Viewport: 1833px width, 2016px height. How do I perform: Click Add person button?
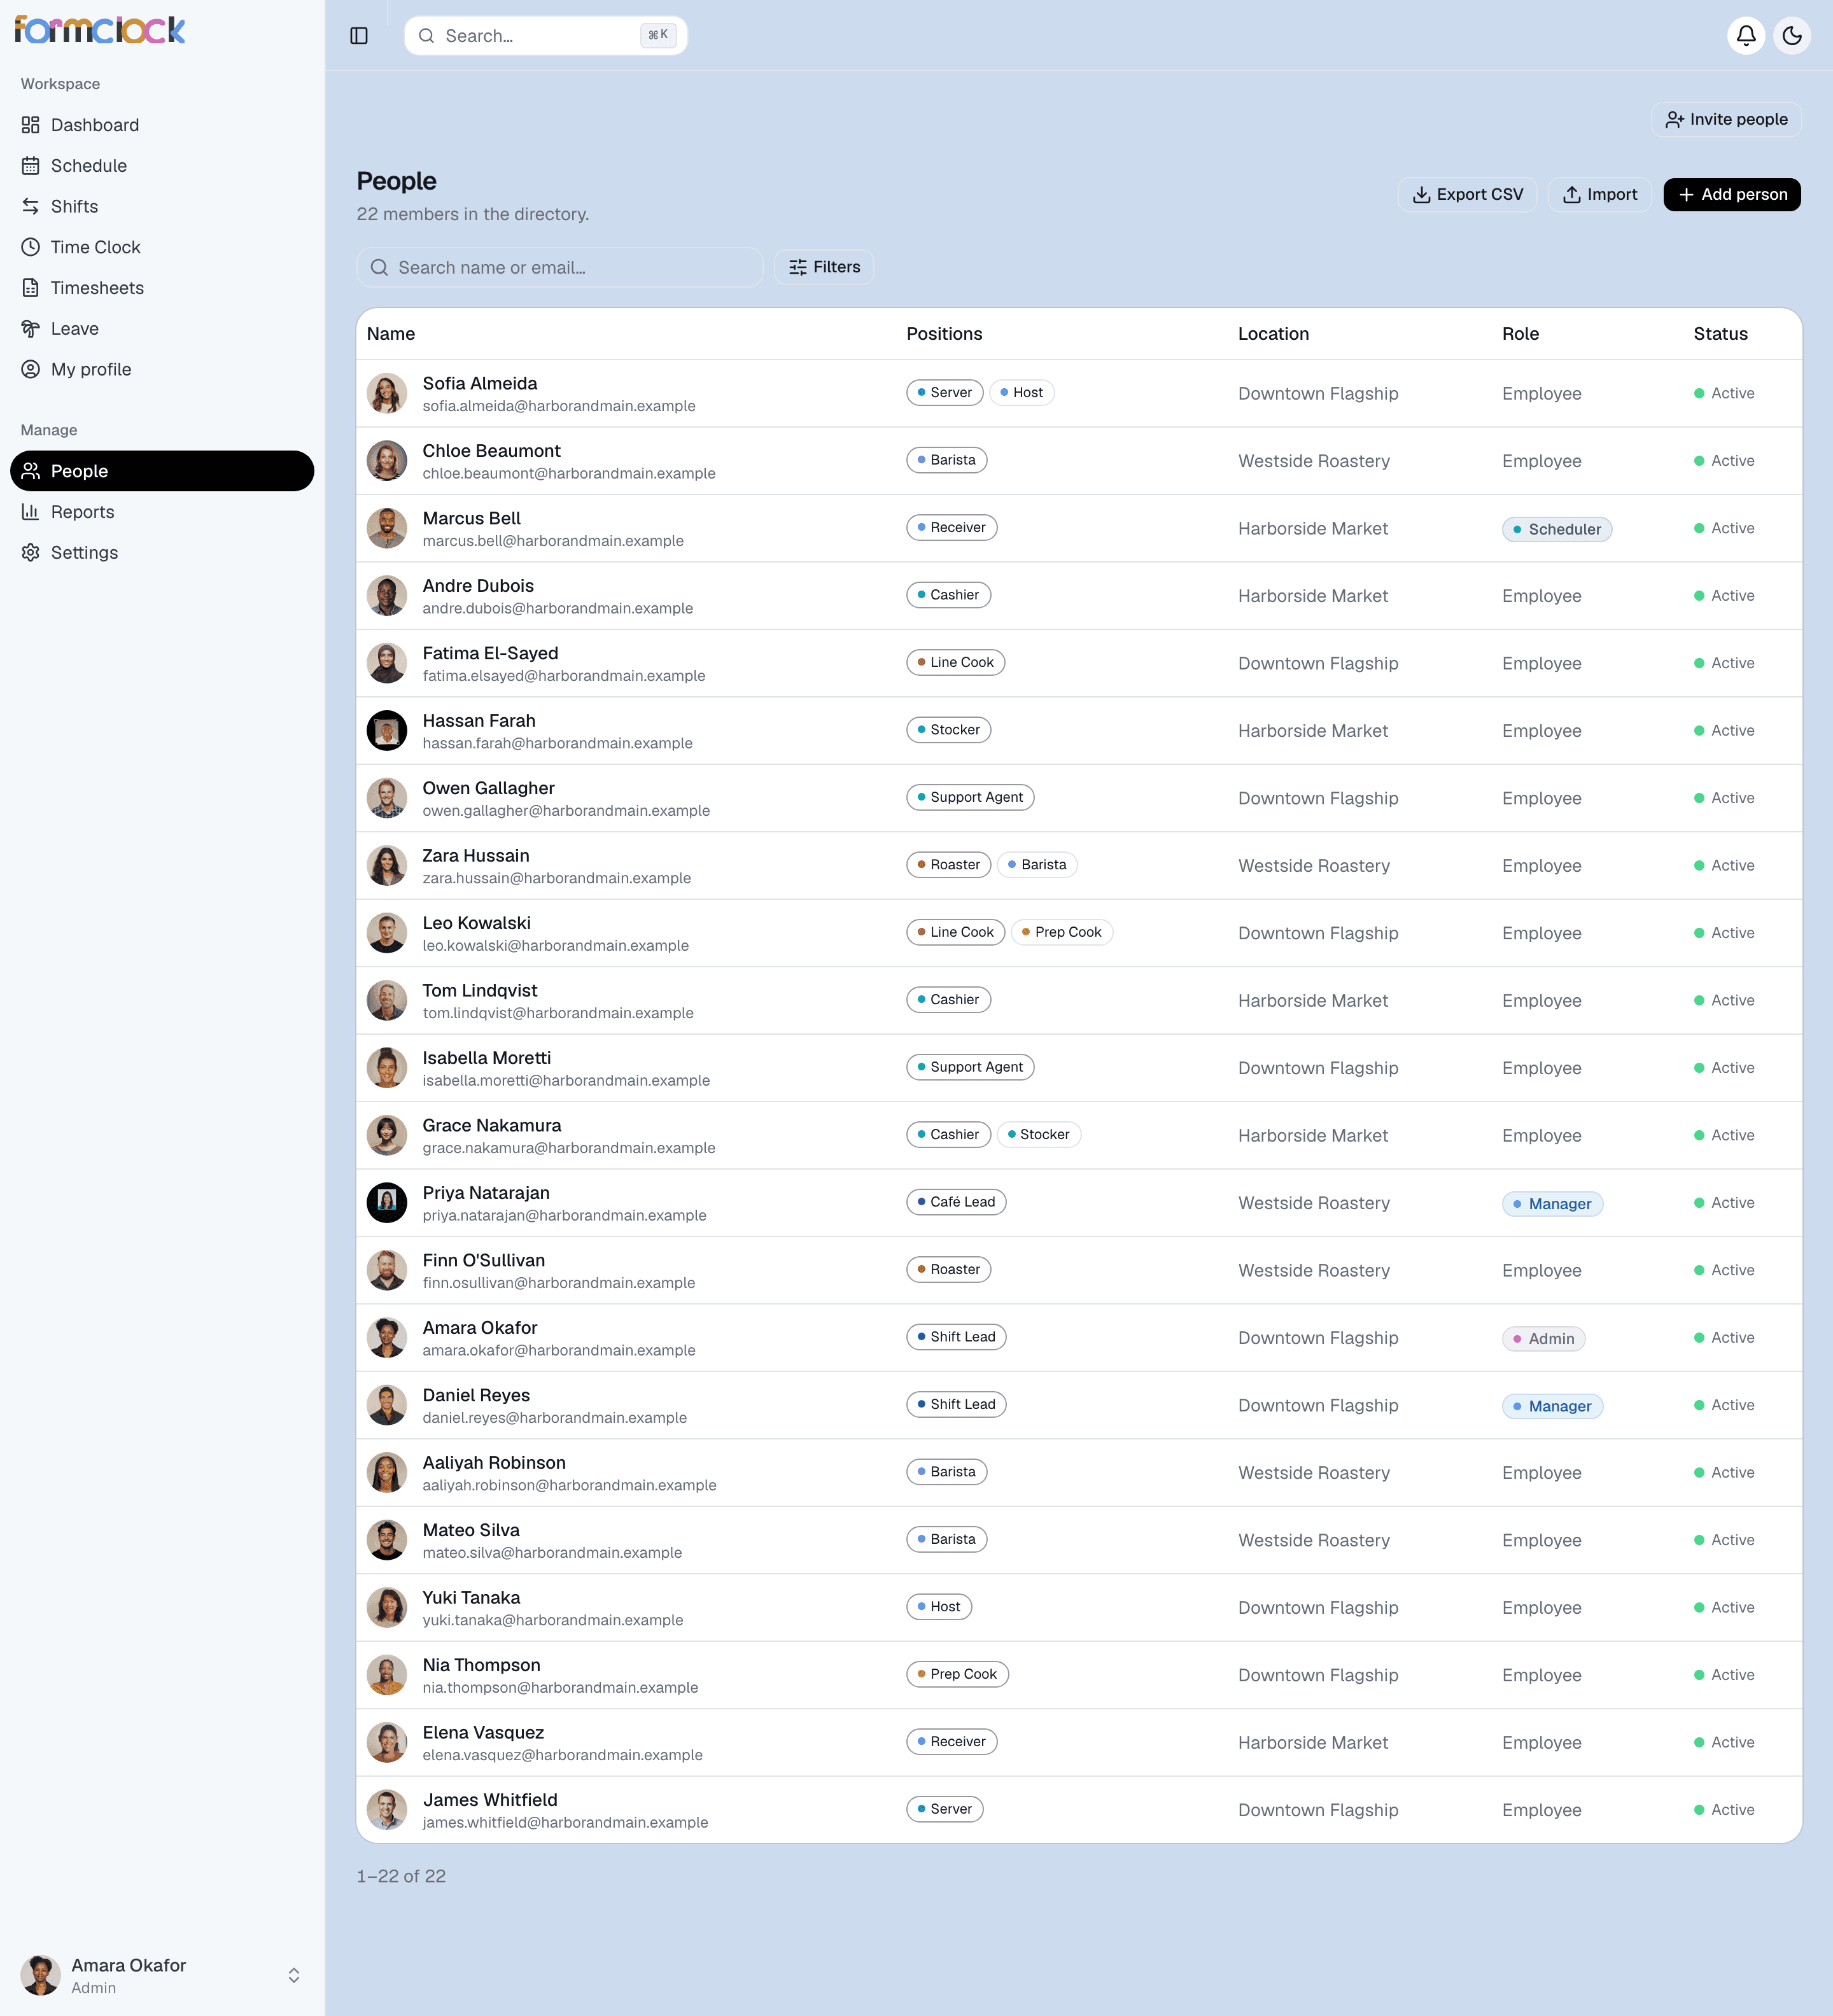[1732, 195]
